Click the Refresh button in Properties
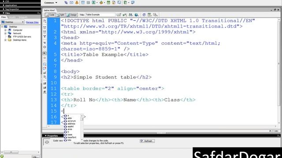This screenshot has width=282, height=158. [x=147, y=141]
